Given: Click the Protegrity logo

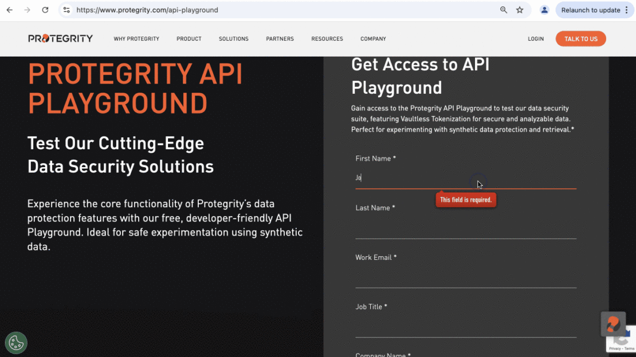Looking at the screenshot, I should click(60, 38).
